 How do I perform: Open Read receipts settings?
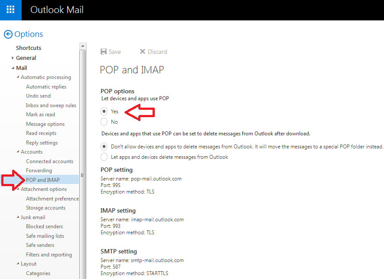[41, 133]
